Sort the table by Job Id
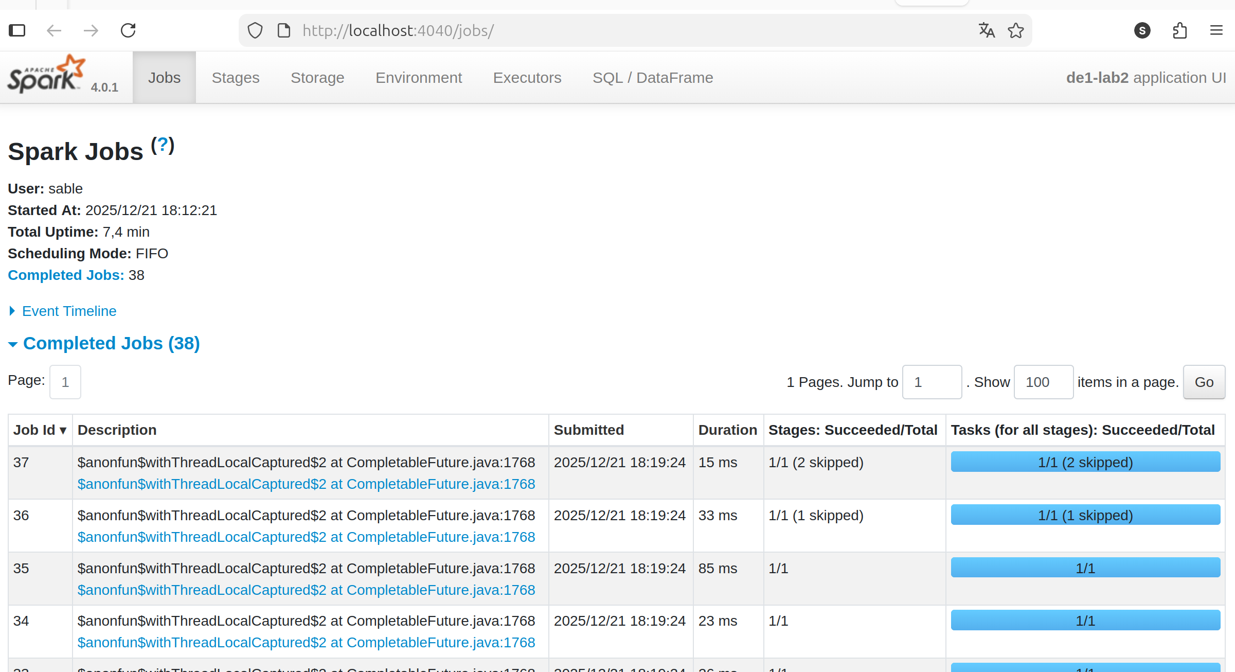The width and height of the screenshot is (1235, 672). click(x=39, y=430)
